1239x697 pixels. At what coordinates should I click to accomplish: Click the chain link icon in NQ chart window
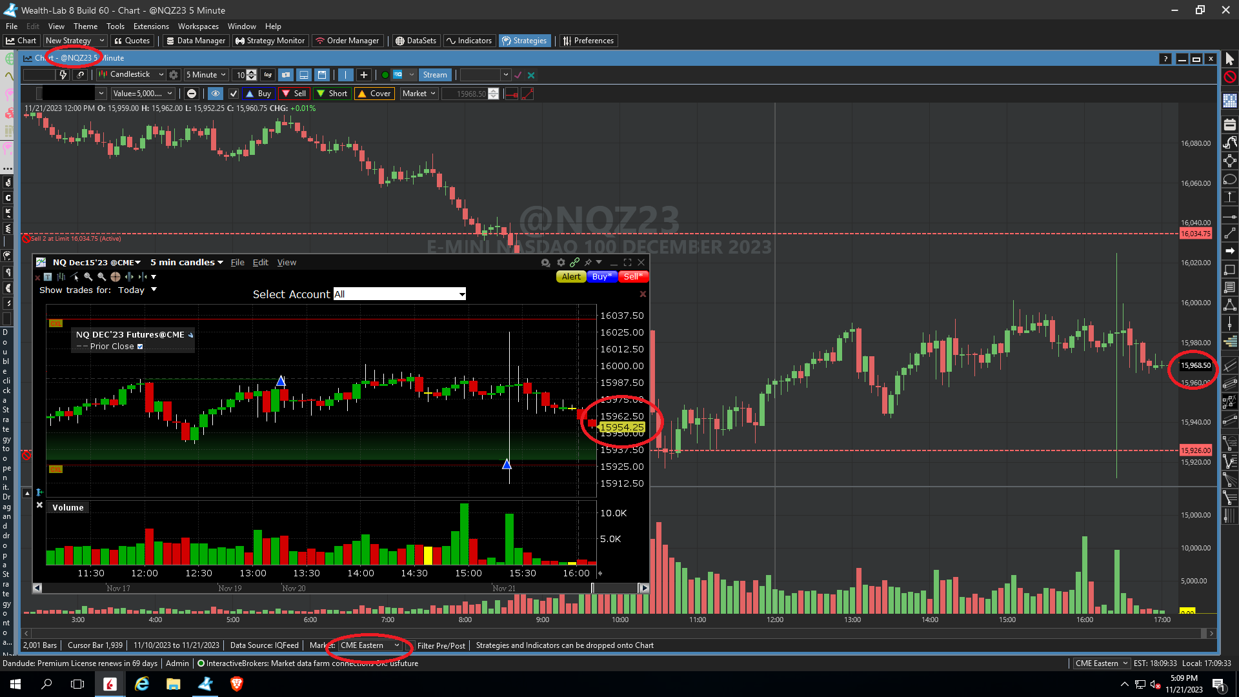[x=574, y=263]
